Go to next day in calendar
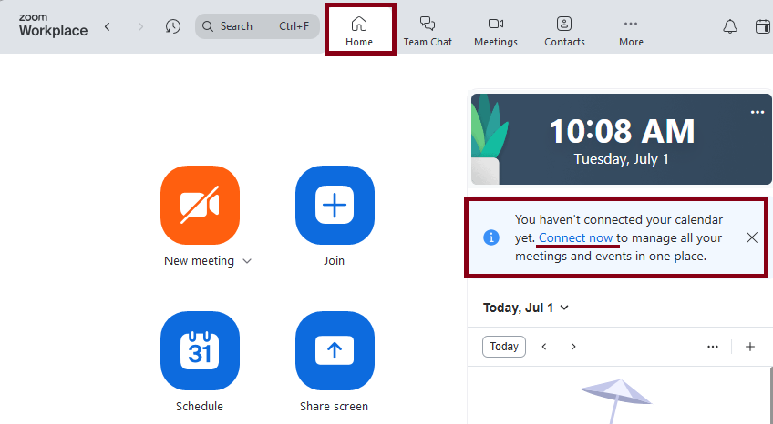The width and height of the screenshot is (773, 424). coord(573,347)
